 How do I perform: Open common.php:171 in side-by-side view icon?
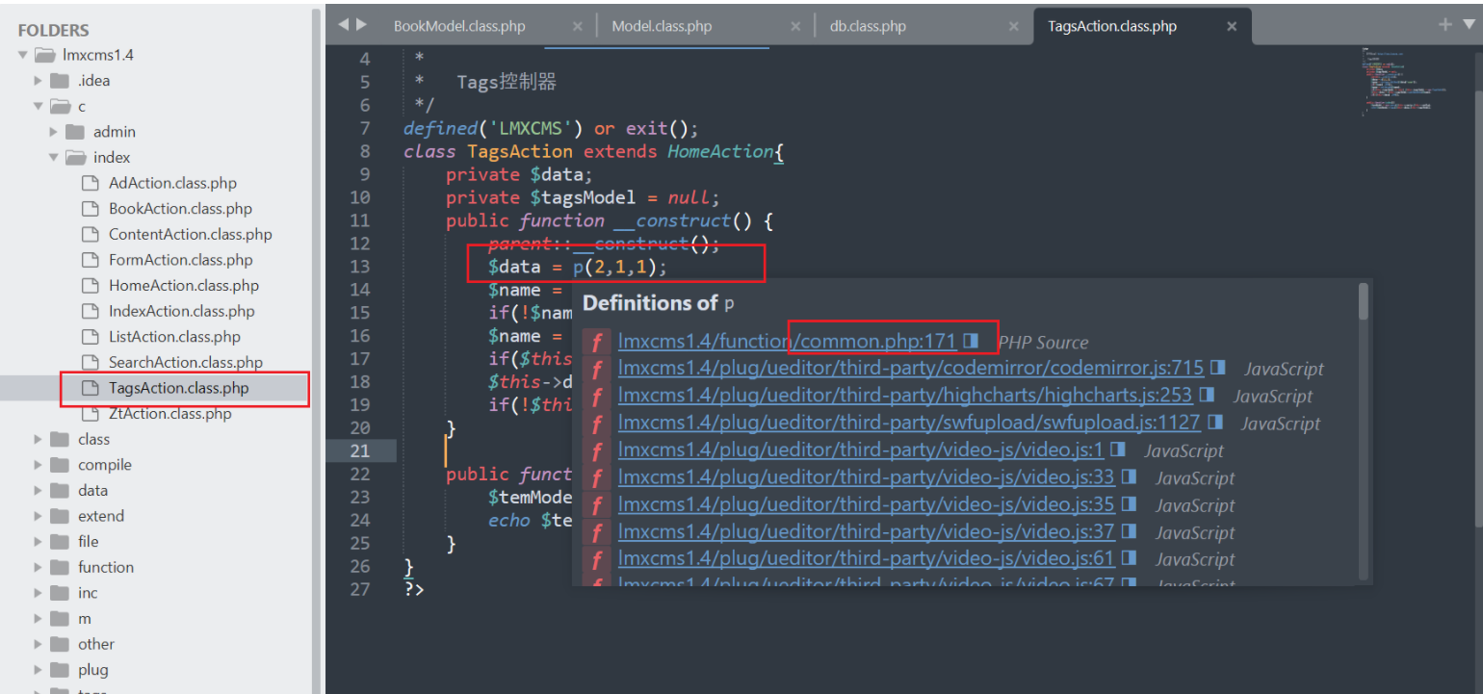pos(971,341)
